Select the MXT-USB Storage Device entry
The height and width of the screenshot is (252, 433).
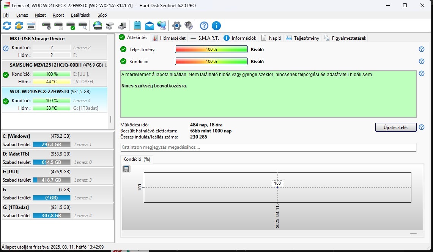pos(54,47)
